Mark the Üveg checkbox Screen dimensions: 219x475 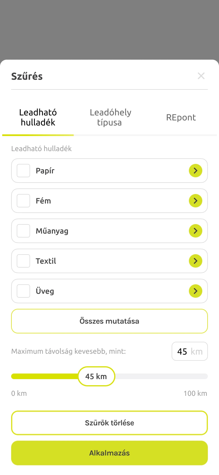click(x=23, y=291)
